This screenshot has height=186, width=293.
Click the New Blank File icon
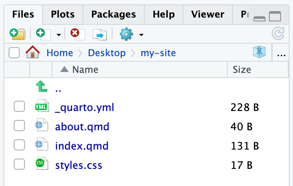pyautogui.click(x=43, y=34)
